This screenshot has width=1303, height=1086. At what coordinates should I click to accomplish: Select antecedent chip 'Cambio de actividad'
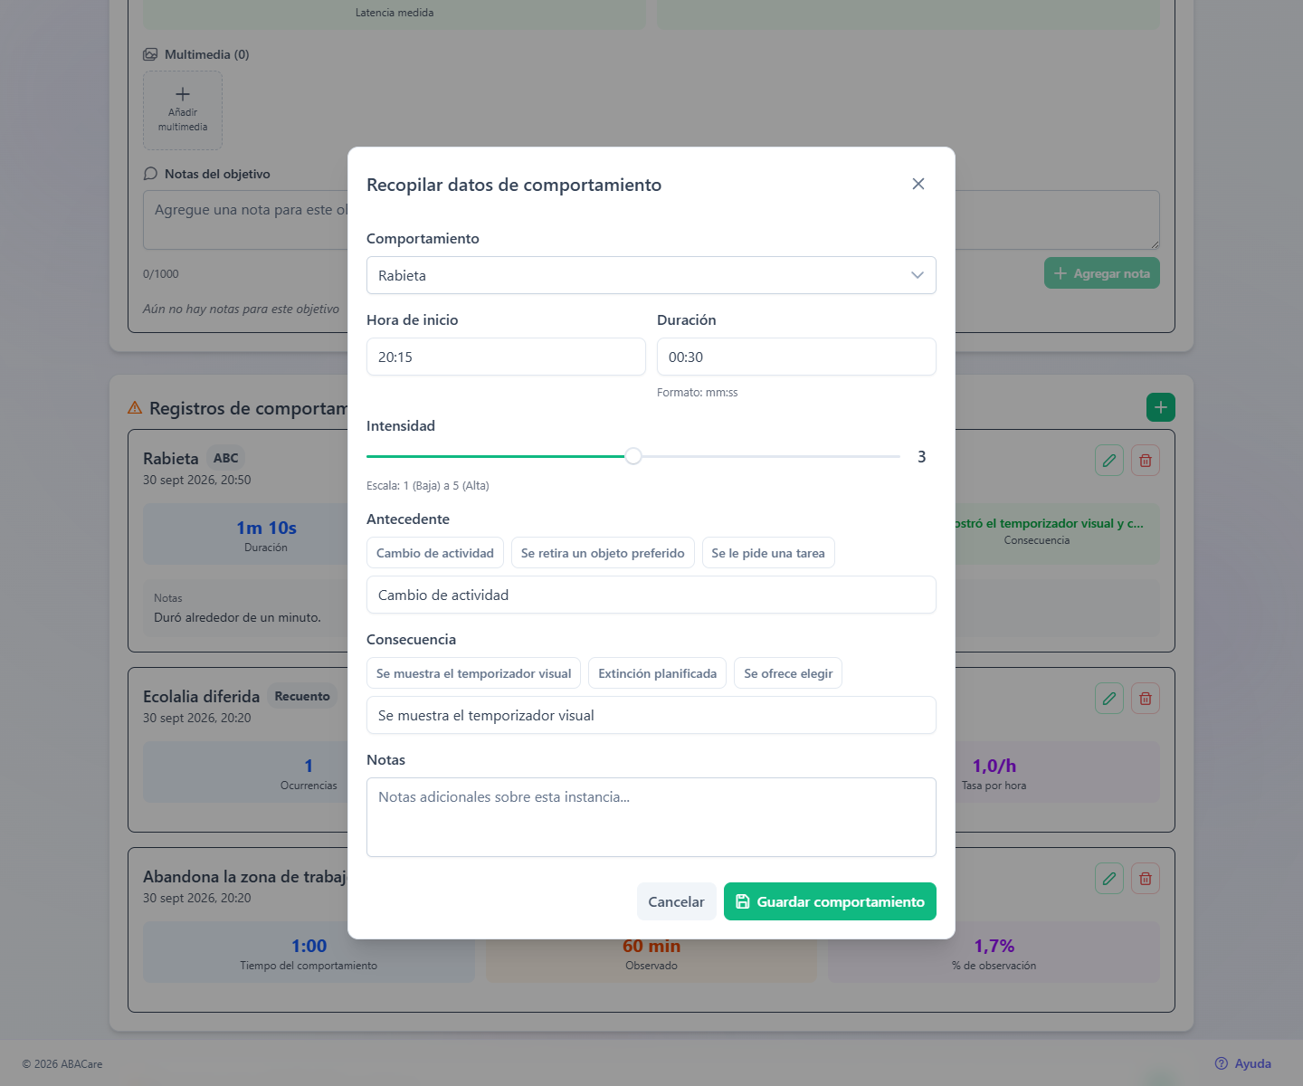pyautogui.click(x=435, y=553)
